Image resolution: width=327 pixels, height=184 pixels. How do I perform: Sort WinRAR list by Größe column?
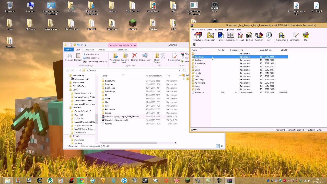tap(221, 50)
